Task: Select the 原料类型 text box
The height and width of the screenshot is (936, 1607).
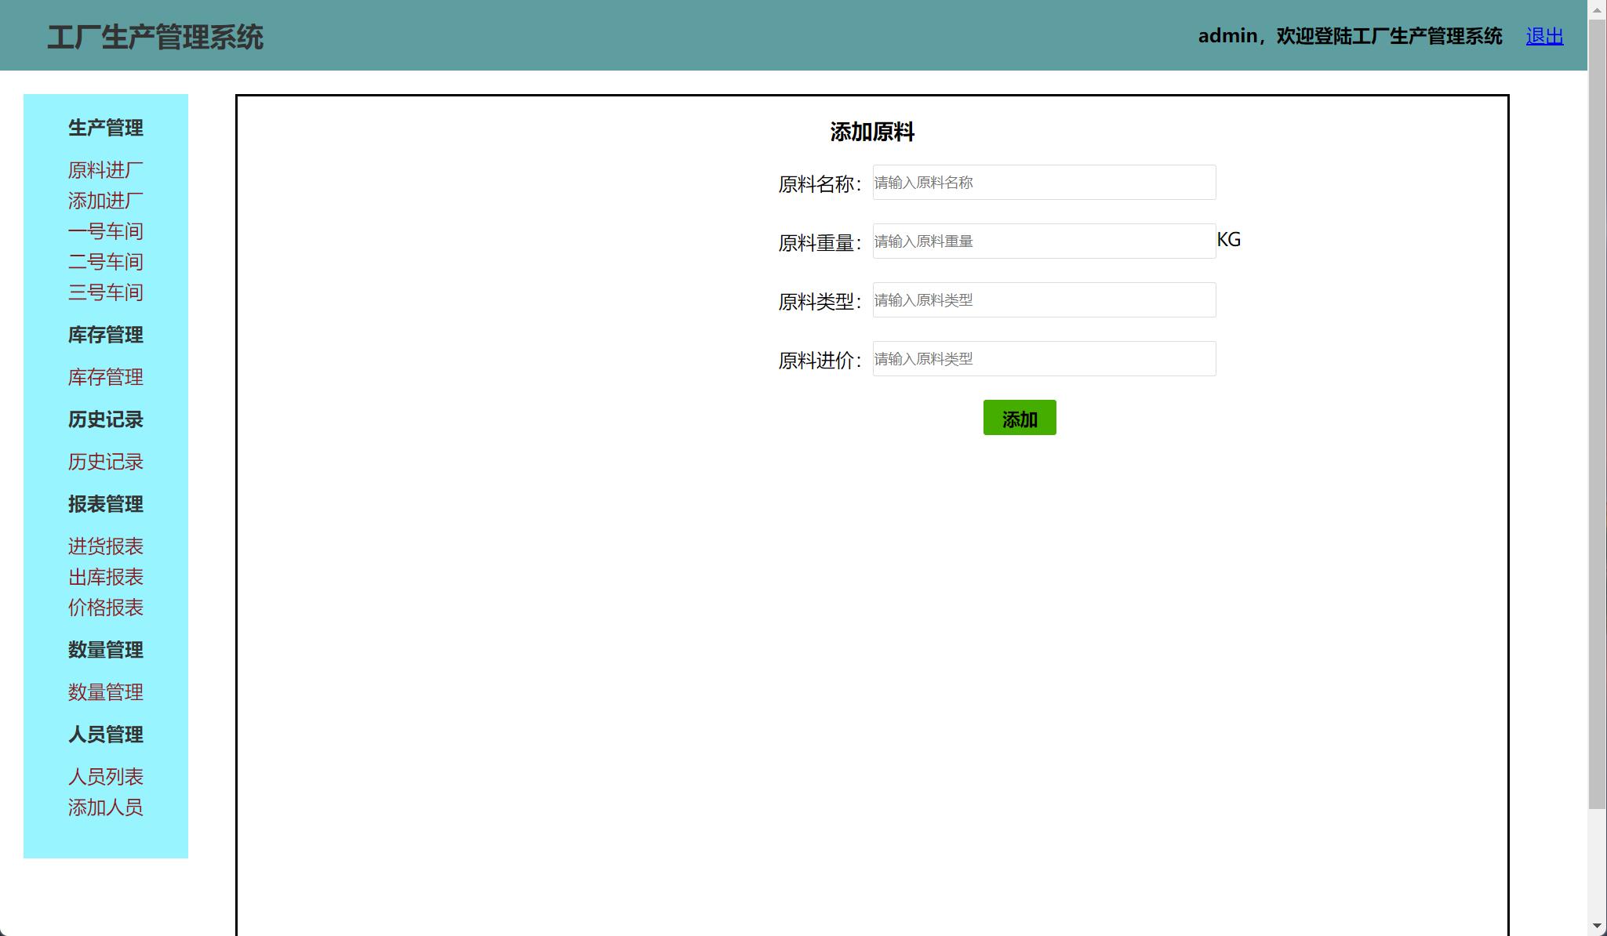Action: (x=1043, y=300)
